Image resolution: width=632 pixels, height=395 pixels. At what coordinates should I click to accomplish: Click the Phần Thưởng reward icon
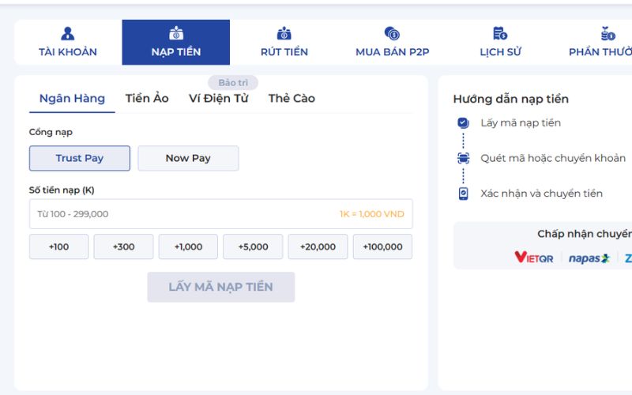point(608,33)
